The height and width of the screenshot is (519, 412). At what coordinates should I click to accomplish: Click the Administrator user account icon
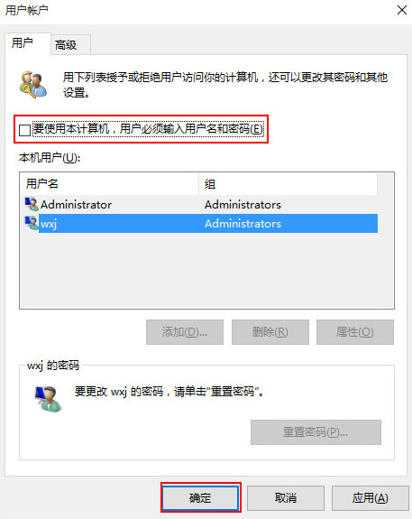(32, 204)
